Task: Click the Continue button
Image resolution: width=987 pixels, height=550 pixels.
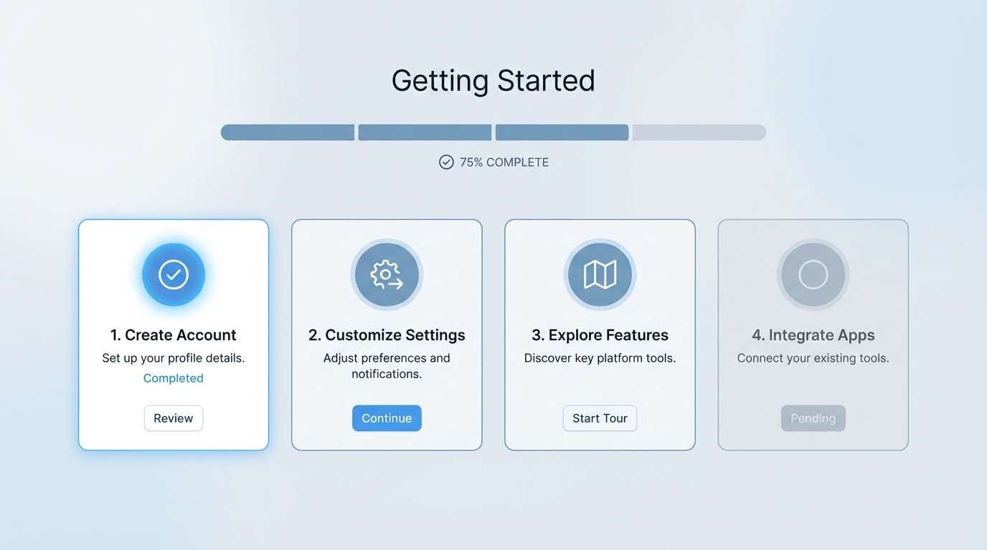Action: point(387,418)
